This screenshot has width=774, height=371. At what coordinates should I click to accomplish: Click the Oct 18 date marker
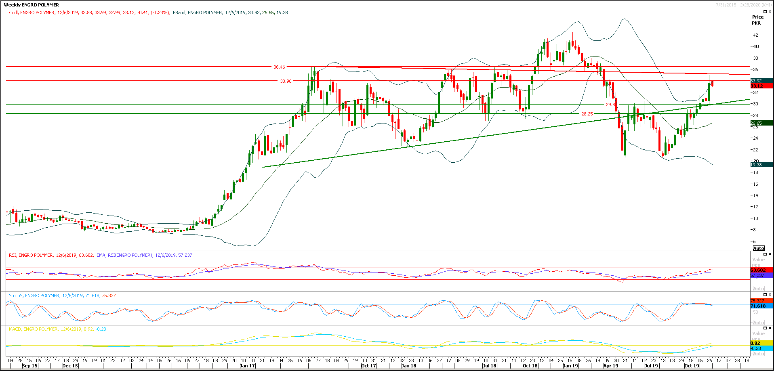click(x=530, y=366)
